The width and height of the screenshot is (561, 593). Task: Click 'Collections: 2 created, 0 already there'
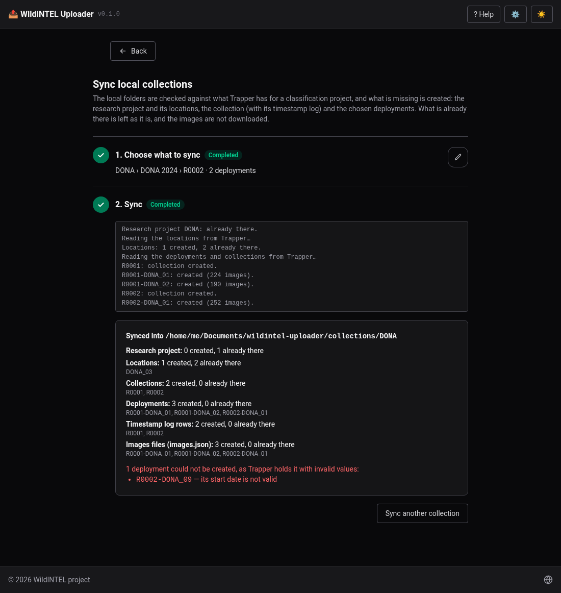coord(186,383)
